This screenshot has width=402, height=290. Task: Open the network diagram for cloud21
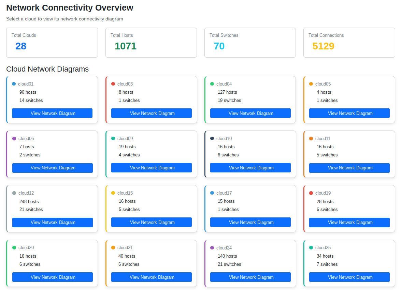coord(152,277)
